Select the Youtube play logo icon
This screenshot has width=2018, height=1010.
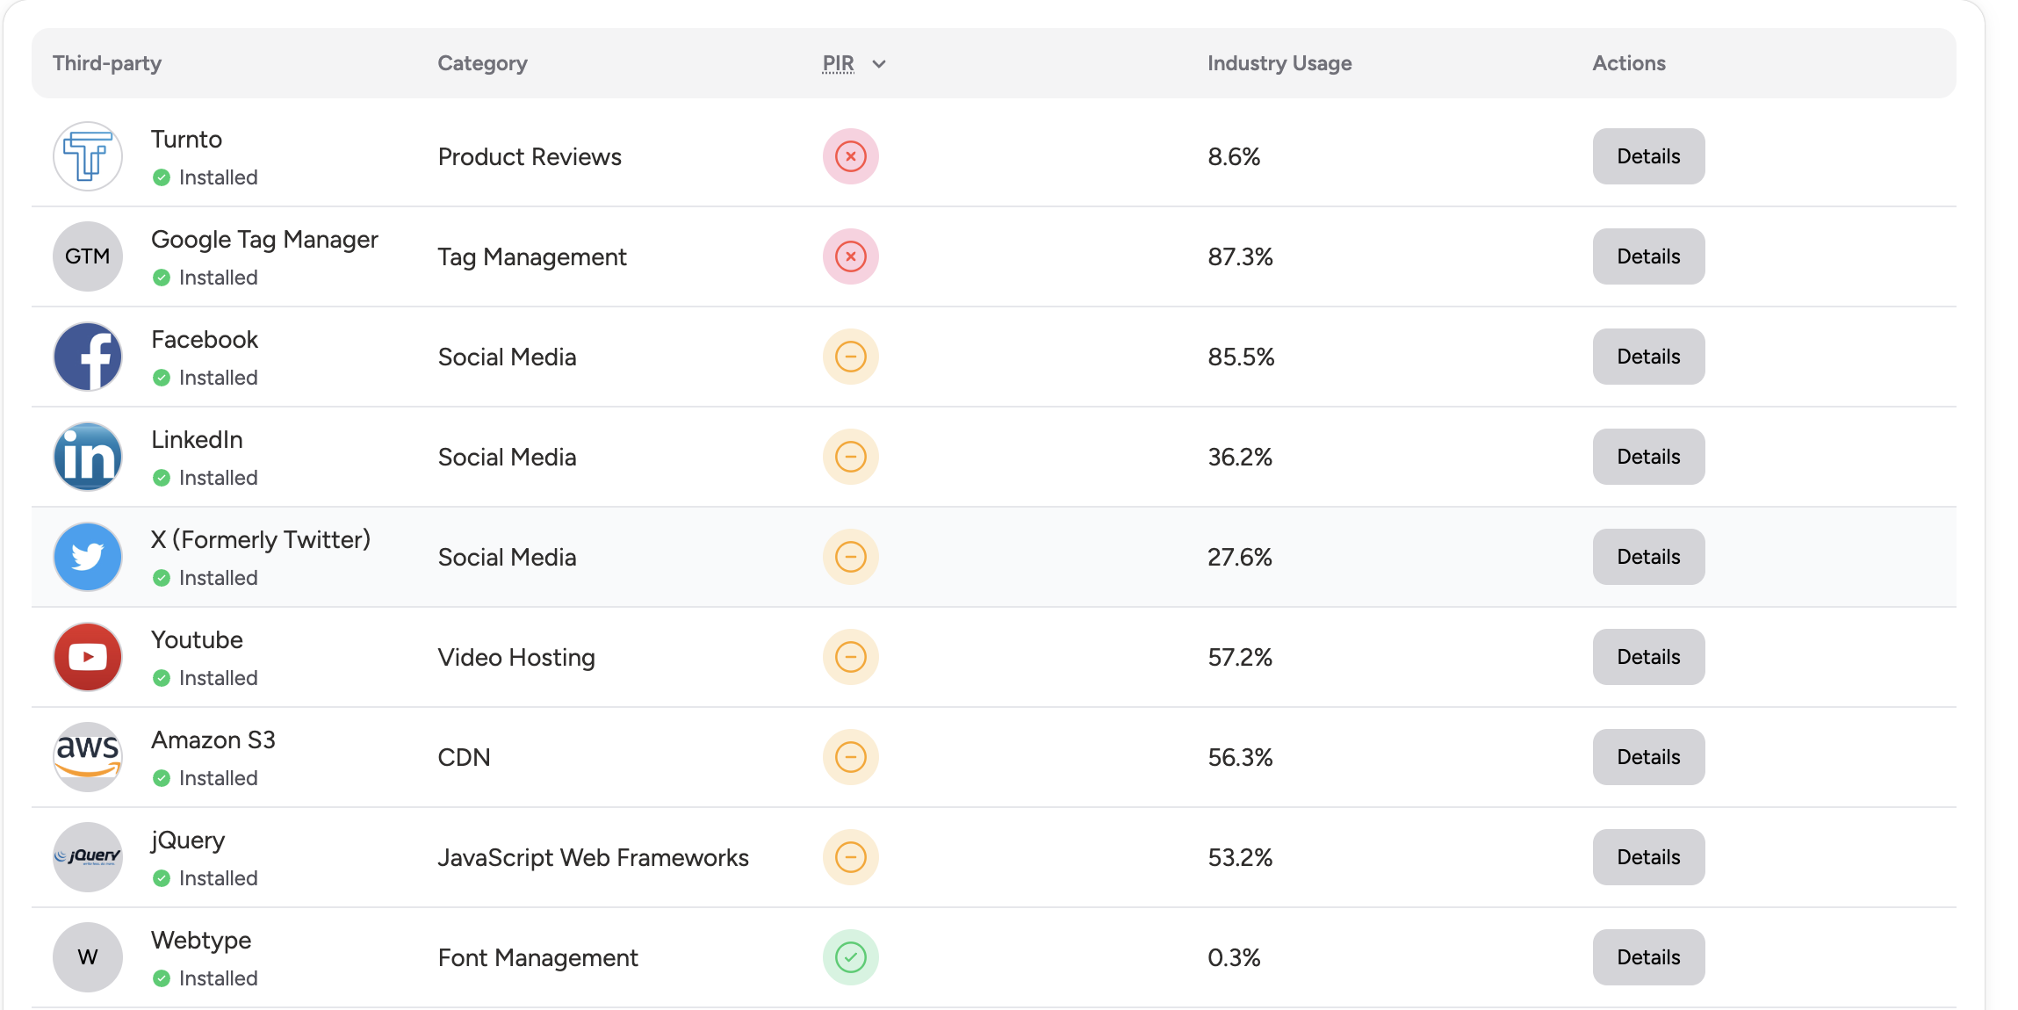pyautogui.click(x=88, y=657)
